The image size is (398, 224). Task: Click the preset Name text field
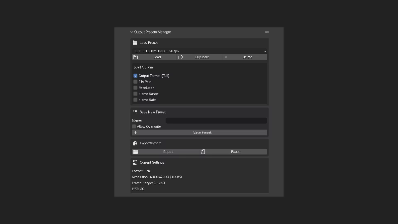coord(216,120)
